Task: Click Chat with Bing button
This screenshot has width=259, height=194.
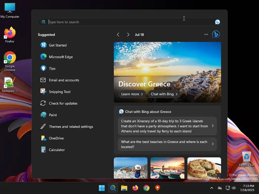Action: click(x=164, y=94)
